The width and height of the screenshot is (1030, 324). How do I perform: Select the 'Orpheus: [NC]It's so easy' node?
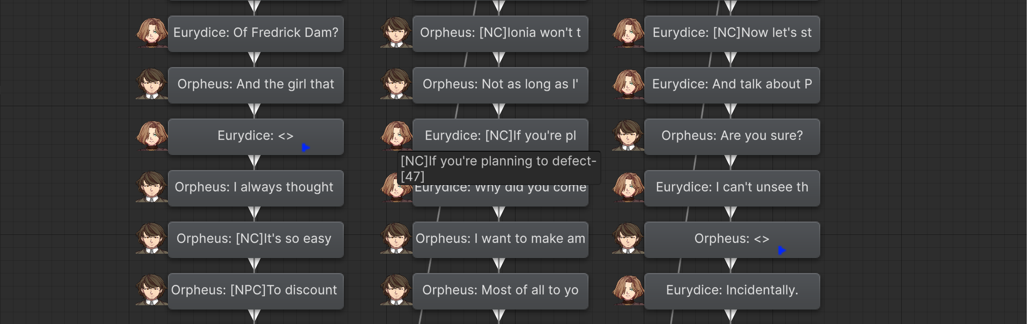pyautogui.click(x=256, y=240)
